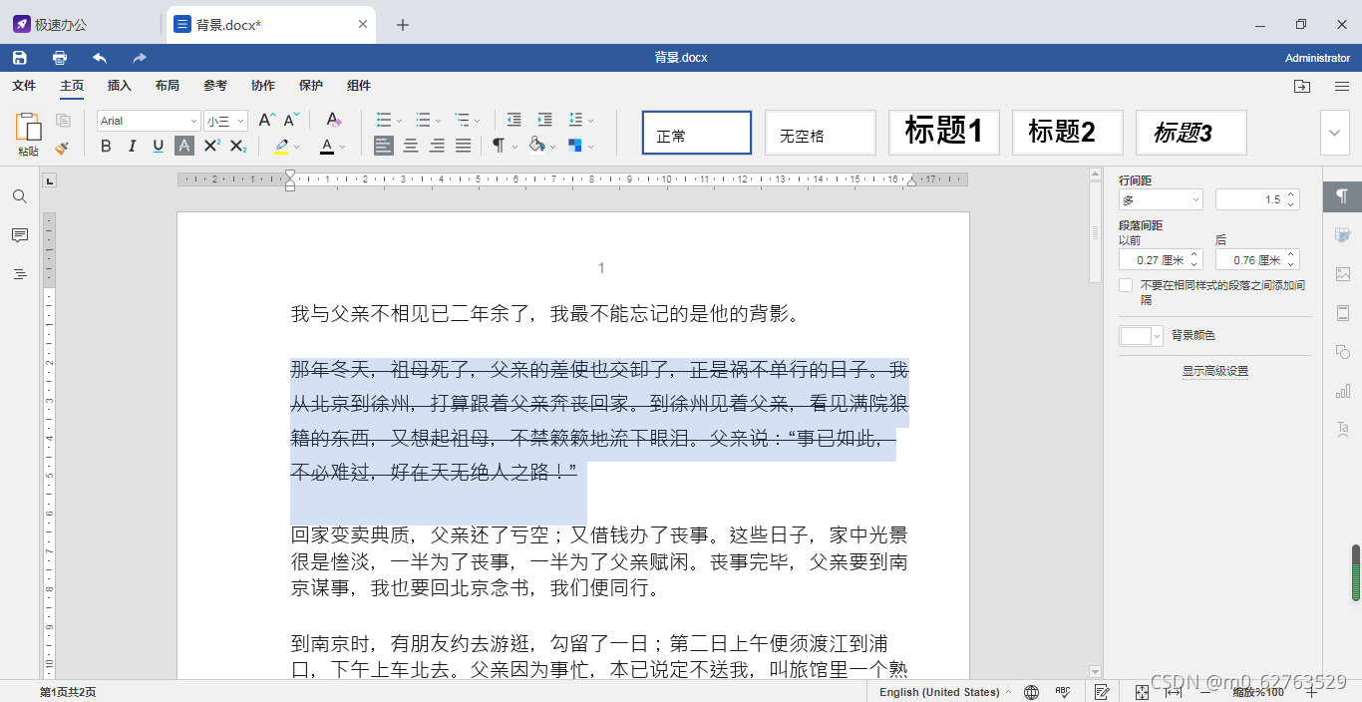This screenshot has height=702, width=1362.
Task: Toggle bold formatting
Action: (x=106, y=146)
